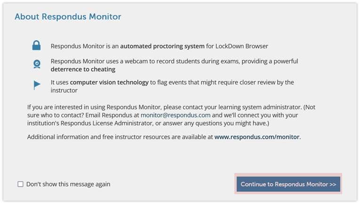Click the bold "deterrence to cheating" text

click(83, 69)
